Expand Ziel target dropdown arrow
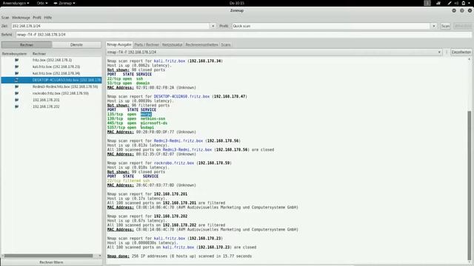 point(213,26)
